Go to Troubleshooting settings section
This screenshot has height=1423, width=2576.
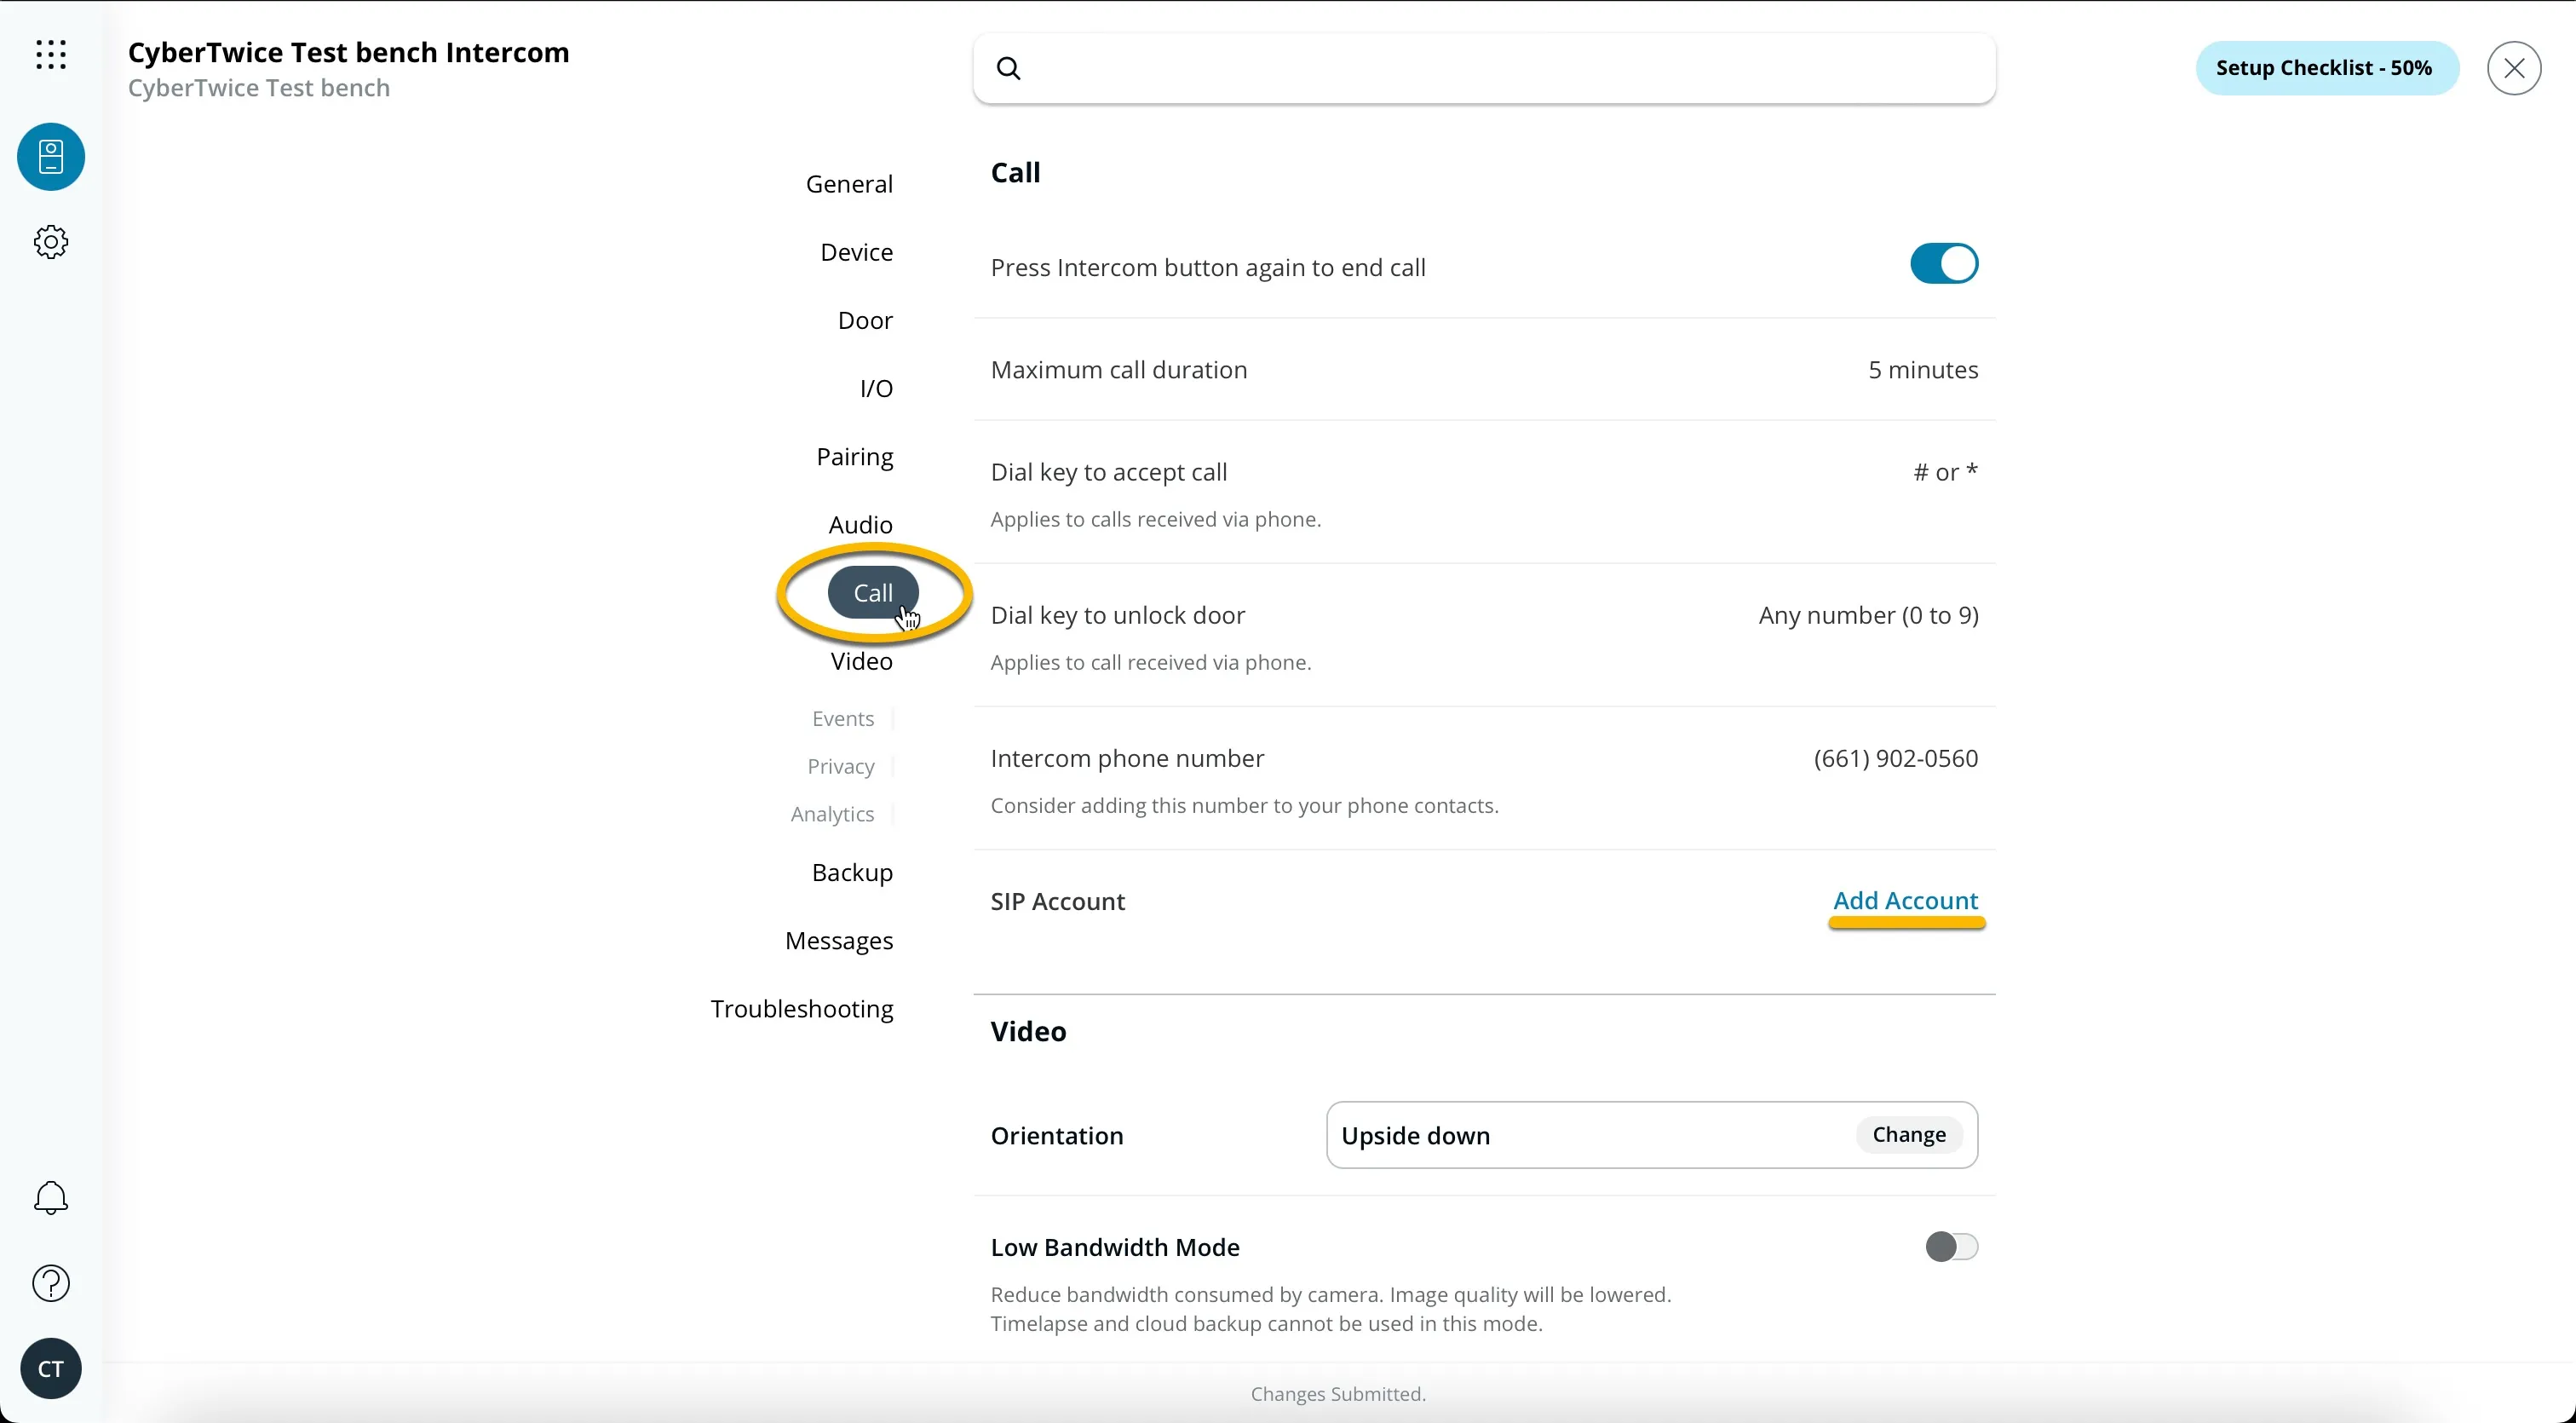(802, 1009)
